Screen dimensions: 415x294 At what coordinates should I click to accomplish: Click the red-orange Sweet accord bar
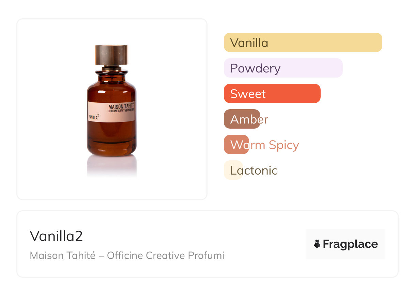(272, 94)
